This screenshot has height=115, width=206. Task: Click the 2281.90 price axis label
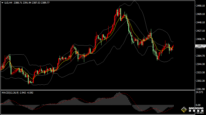[200, 89]
